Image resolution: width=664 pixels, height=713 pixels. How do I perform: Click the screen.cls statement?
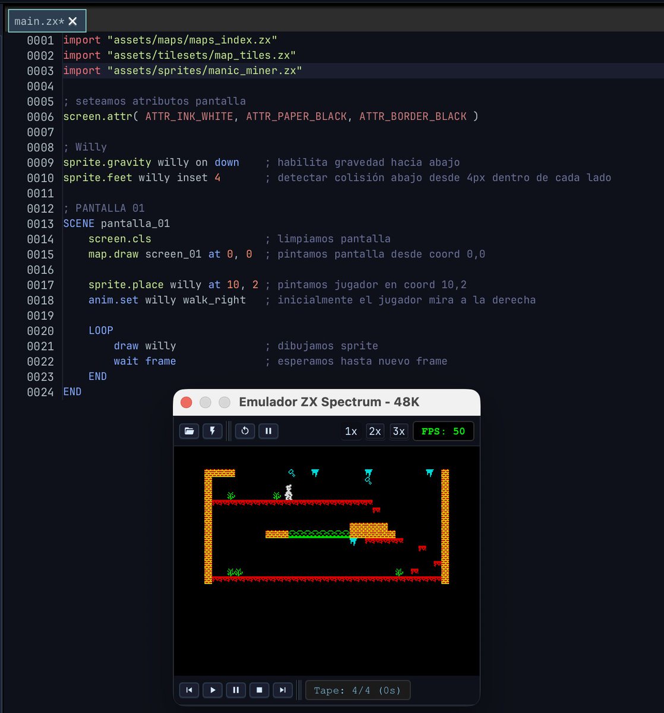click(120, 239)
